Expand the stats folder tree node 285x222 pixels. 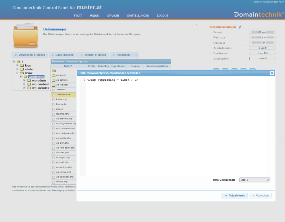tap(17, 69)
